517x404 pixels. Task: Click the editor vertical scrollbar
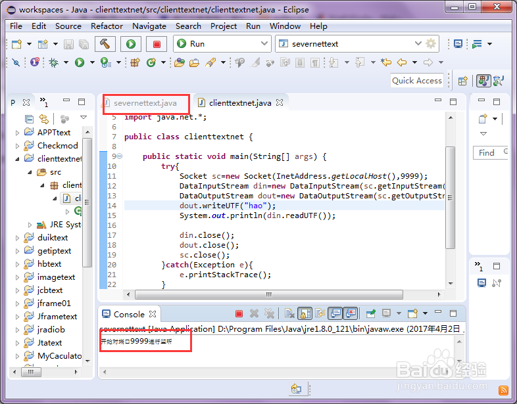451,198
